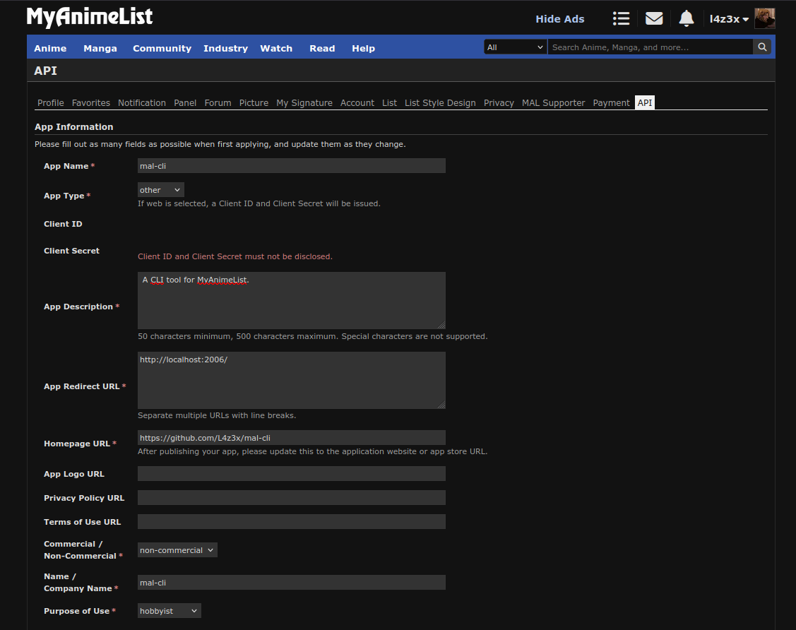The width and height of the screenshot is (796, 630).
Task: Click into the Homepage URL field
Action: [292, 438]
